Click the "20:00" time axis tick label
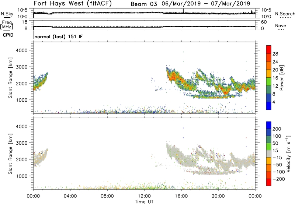The width and height of the screenshot is (295, 204). pos(218,196)
